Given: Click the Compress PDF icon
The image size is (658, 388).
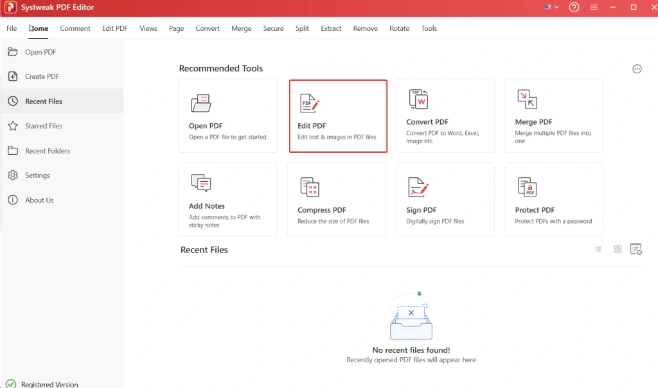Looking at the screenshot, I should (x=310, y=187).
